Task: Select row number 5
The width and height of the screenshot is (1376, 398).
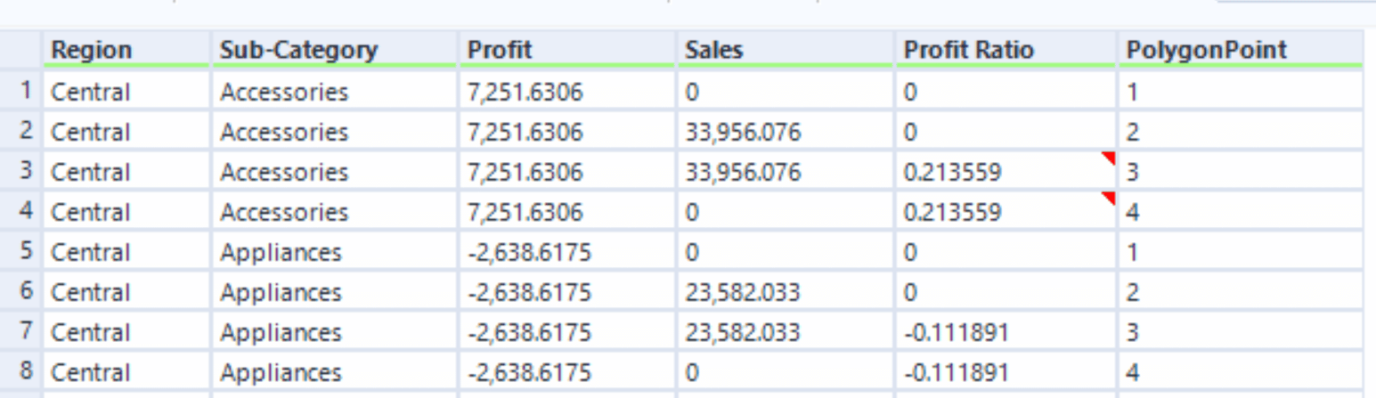Action: [25, 252]
